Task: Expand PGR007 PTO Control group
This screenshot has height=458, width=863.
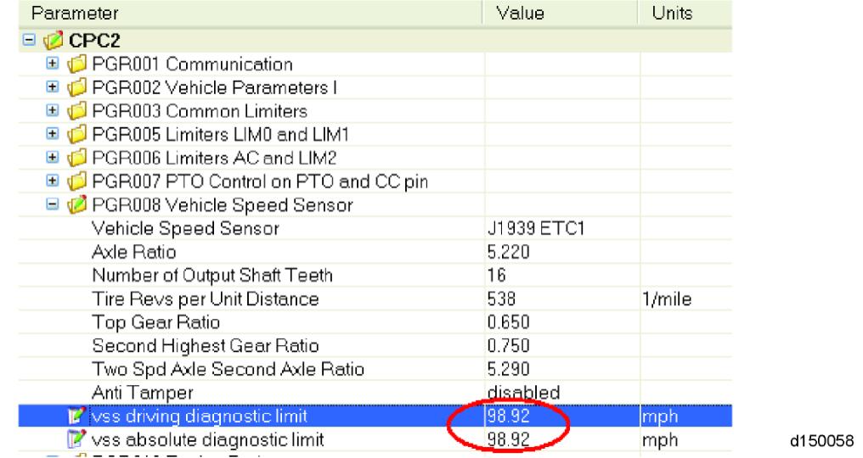Action: click(53, 181)
